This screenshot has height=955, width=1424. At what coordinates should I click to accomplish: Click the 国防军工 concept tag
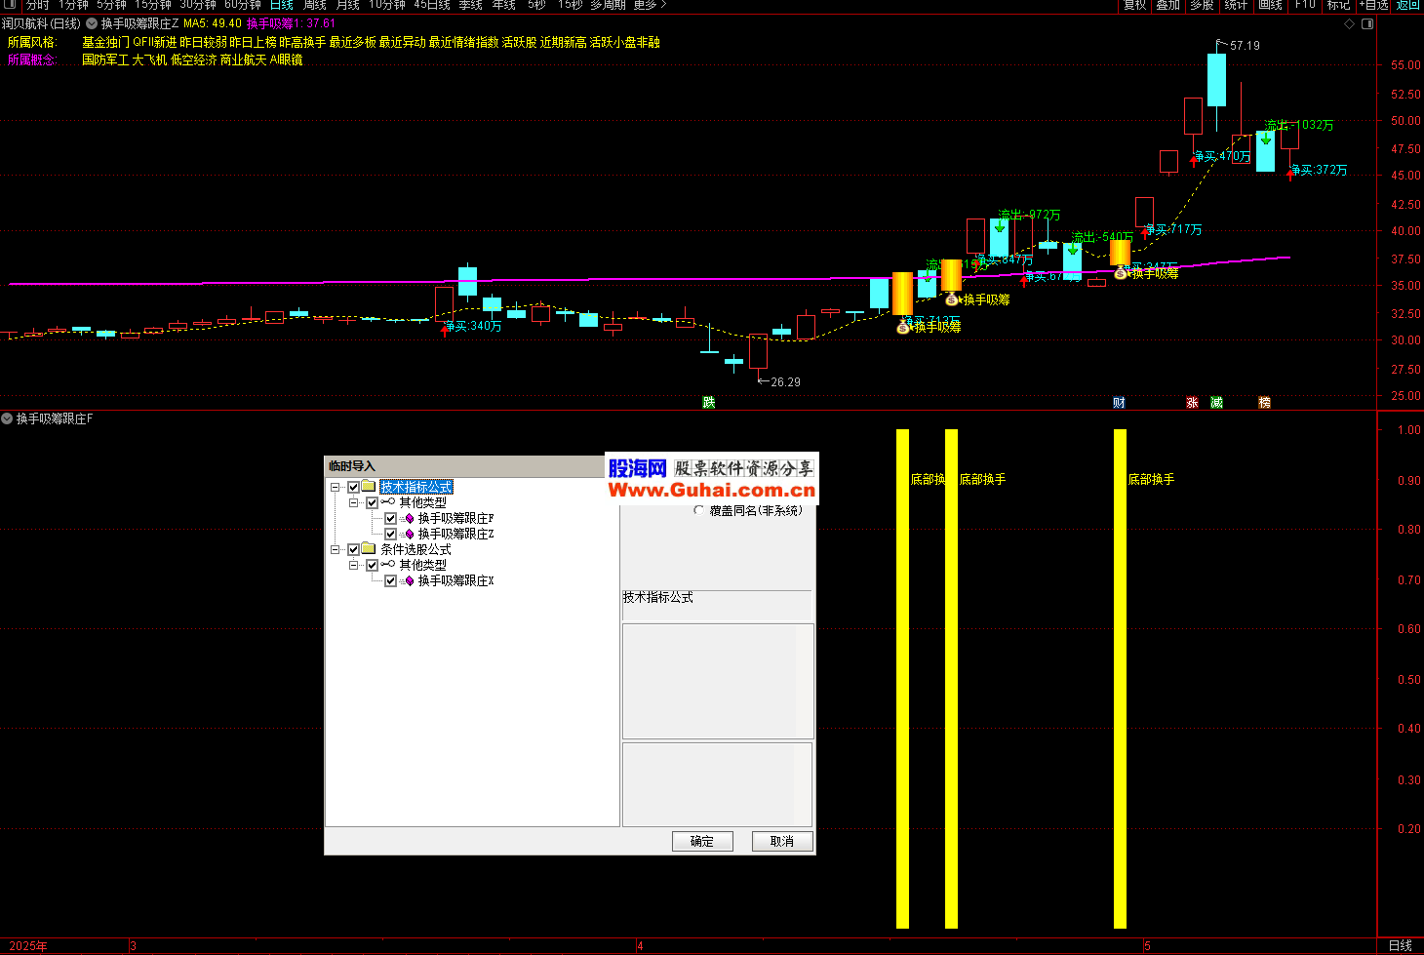(x=105, y=60)
